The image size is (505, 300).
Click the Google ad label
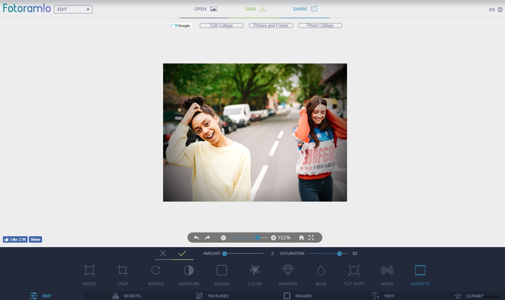click(x=181, y=26)
